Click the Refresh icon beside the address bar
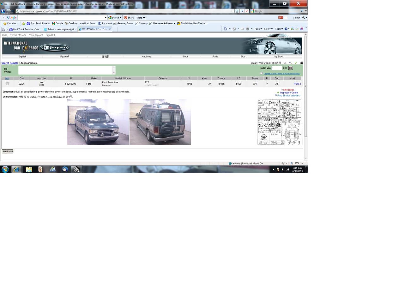 click(242, 11)
